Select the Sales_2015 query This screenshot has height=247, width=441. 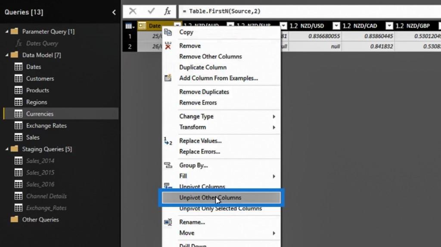coord(40,173)
